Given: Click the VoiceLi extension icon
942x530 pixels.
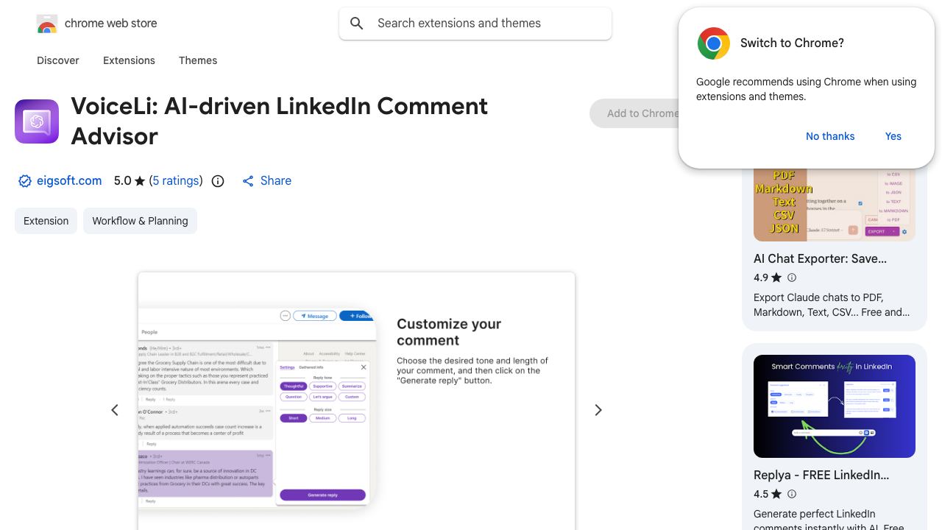Looking at the screenshot, I should tap(37, 121).
